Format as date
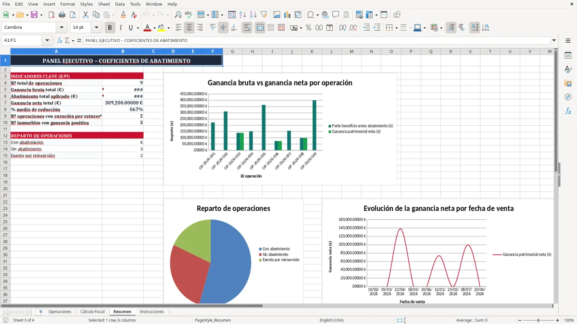 329,28
